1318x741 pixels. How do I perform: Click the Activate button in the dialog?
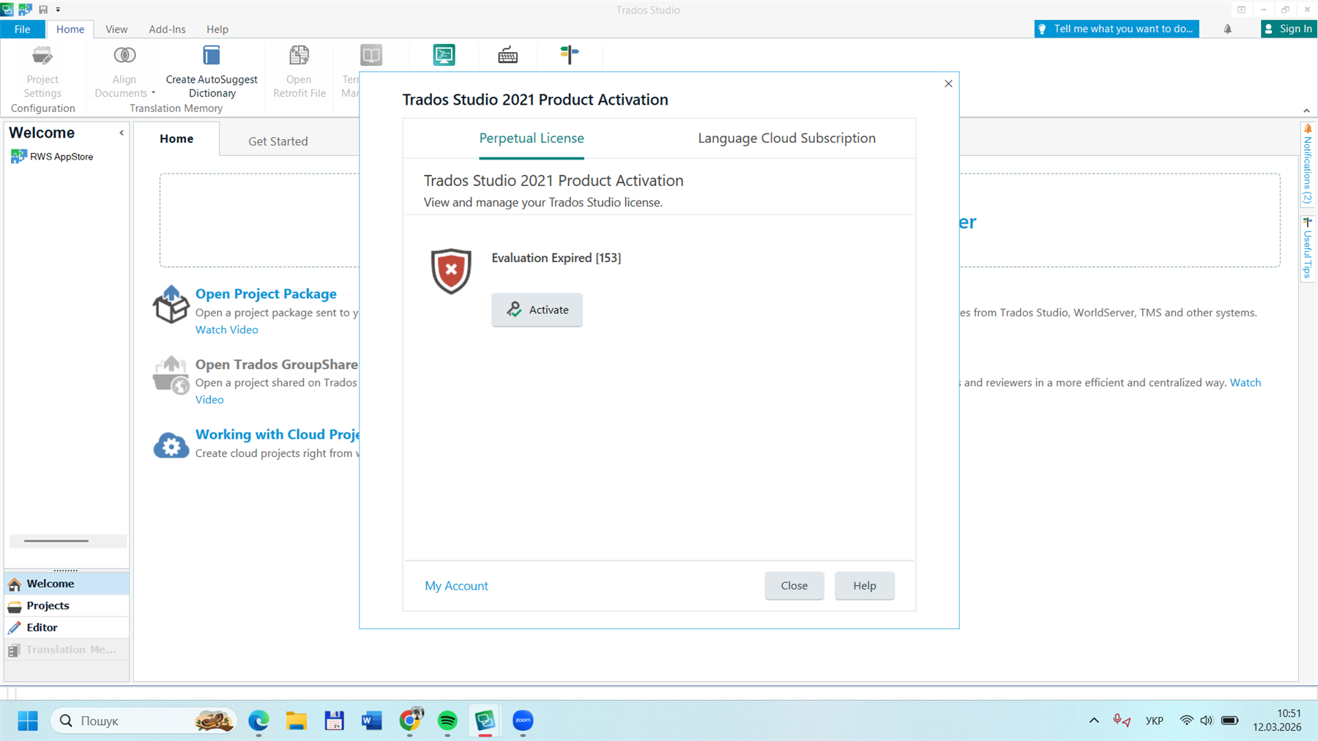(537, 310)
